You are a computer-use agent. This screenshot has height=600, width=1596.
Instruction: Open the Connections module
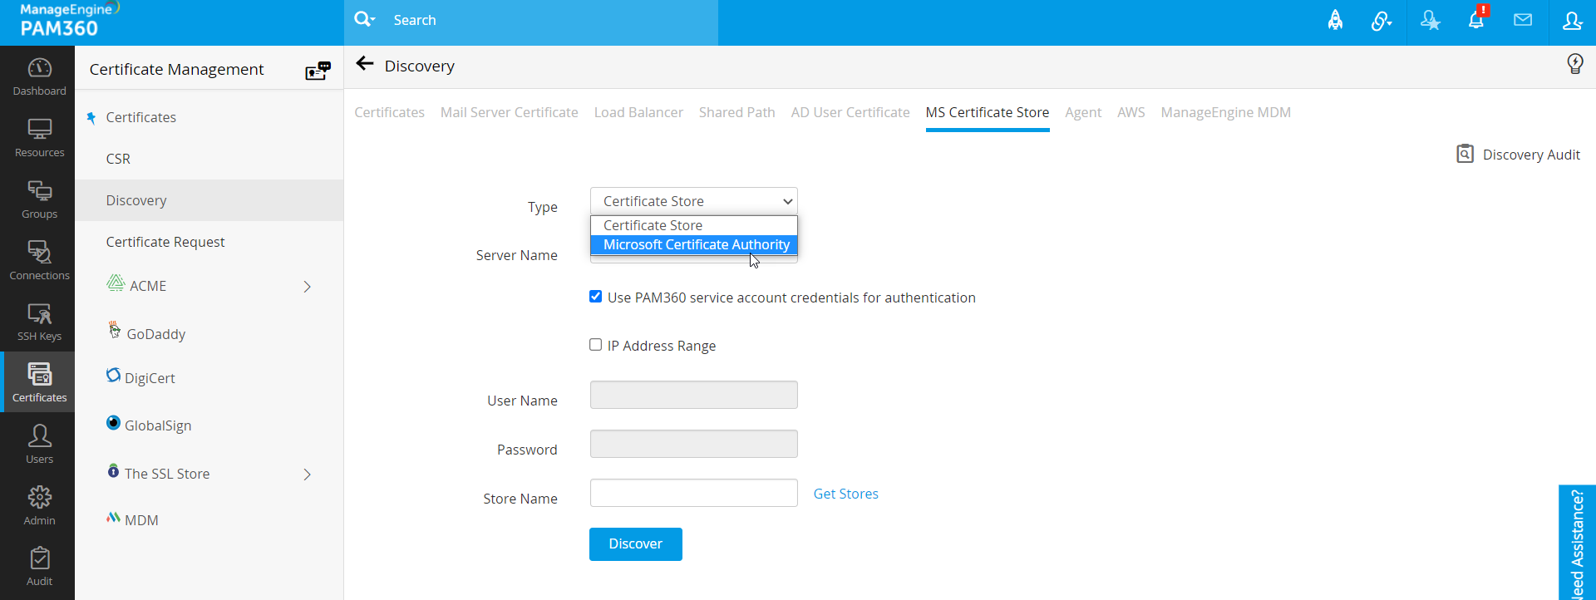pyautogui.click(x=39, y=260)
